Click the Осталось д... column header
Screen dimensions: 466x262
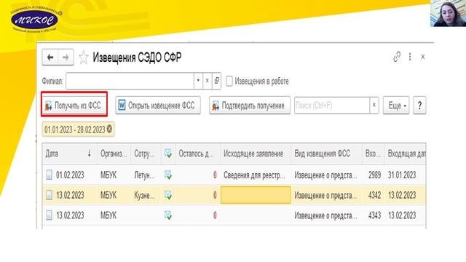197,154
